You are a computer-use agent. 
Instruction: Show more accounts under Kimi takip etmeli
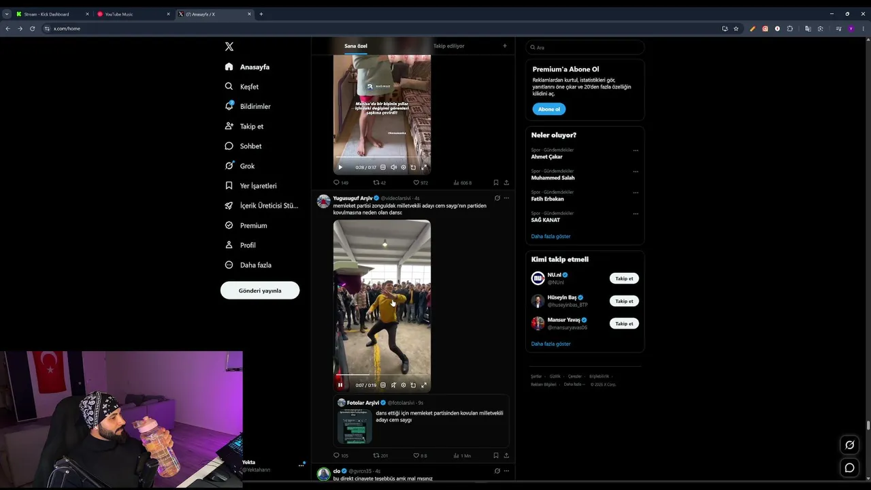[551, 344]
